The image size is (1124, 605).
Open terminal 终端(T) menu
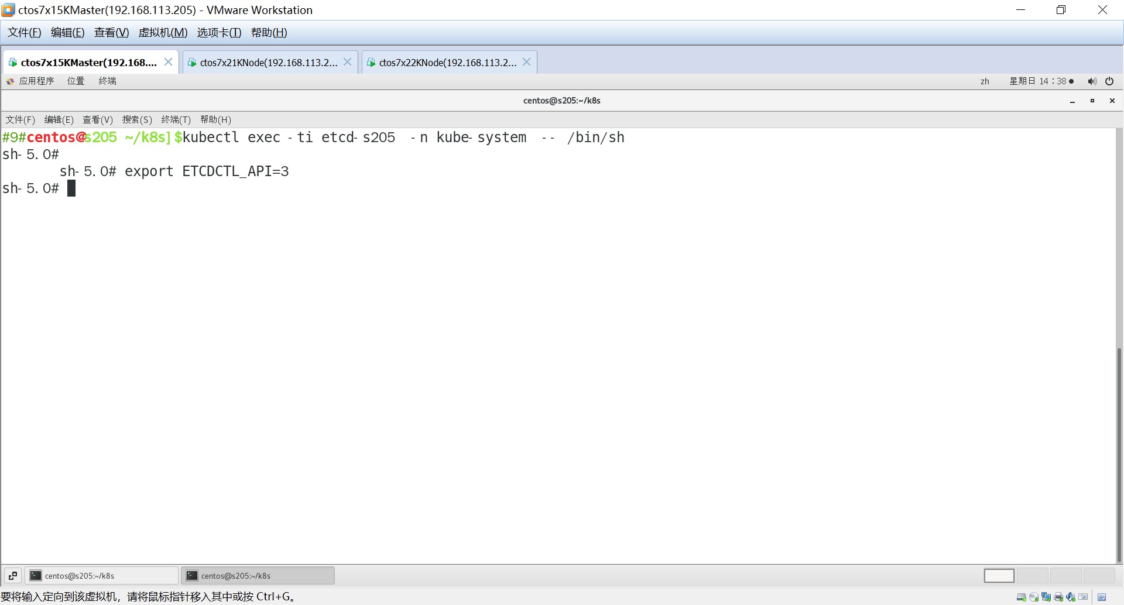[176, 120]
